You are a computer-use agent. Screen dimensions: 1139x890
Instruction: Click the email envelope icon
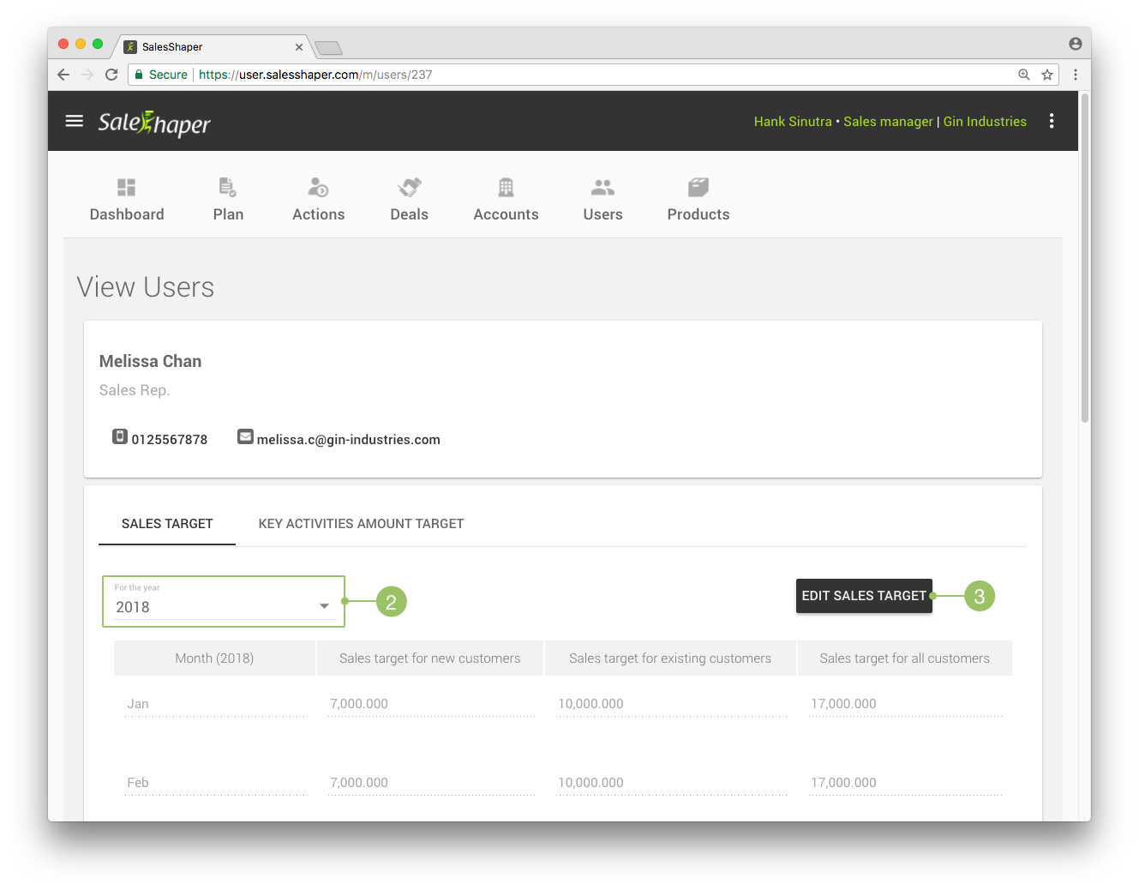(246, 436)
